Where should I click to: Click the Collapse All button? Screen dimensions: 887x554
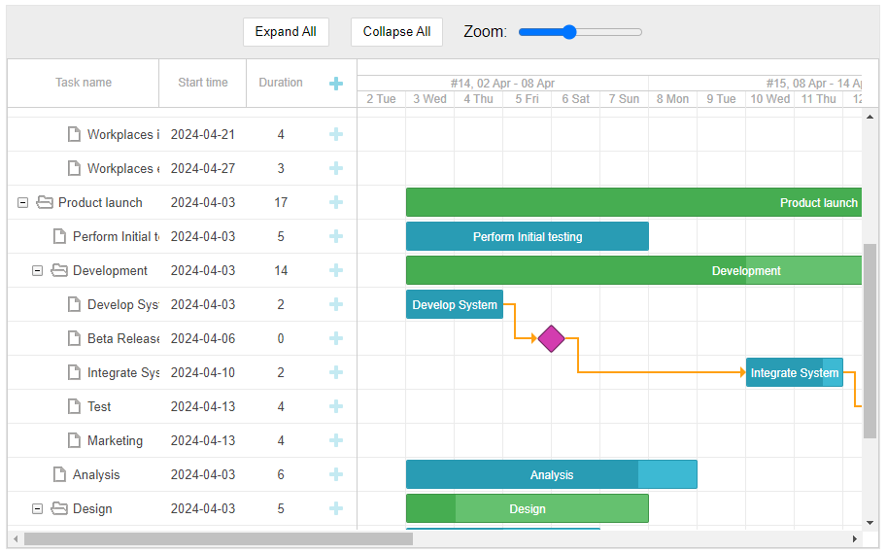(x=396, y=32)
